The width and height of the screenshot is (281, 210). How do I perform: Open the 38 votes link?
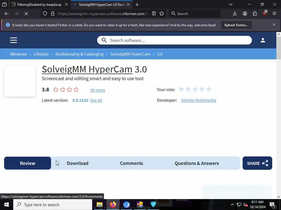coord(97,90)
